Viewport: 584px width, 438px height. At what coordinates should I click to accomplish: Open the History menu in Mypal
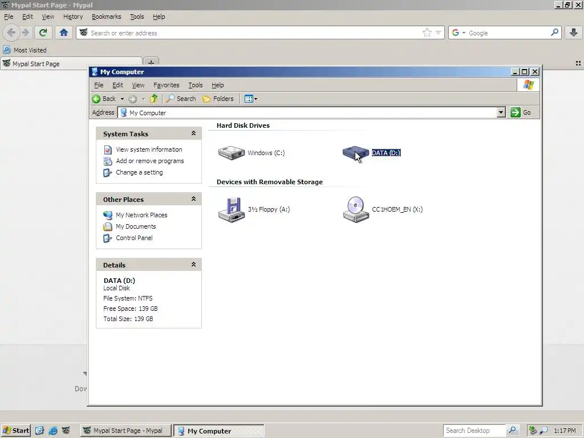73,17
